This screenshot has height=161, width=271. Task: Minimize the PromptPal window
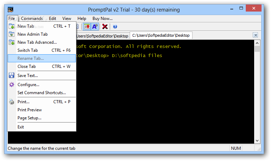232,8
